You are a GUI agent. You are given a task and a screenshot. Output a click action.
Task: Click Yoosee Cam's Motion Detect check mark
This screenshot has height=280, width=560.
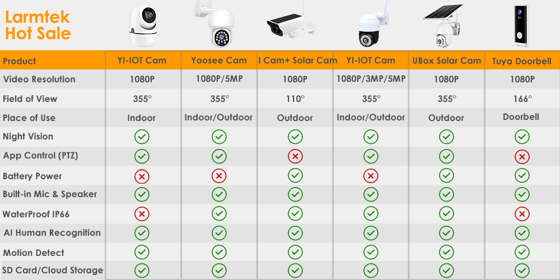click(219, 253)
